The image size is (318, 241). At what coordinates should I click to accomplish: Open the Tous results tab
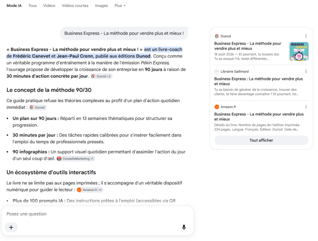pyautogui.click(x=32, y=5)
